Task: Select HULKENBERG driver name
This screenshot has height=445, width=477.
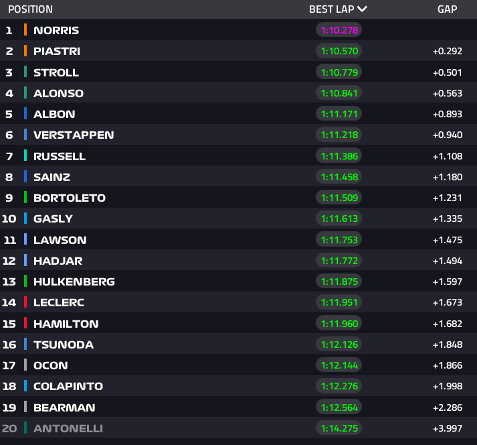Action: coord(74,281)
